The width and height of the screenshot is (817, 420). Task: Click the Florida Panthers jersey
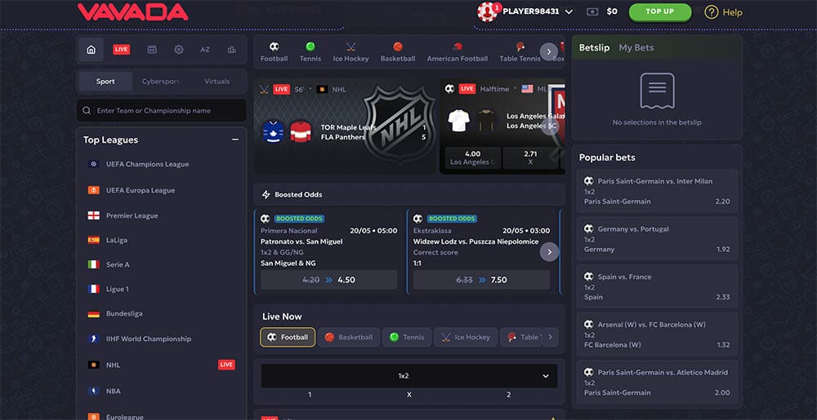tap(301, 131)
